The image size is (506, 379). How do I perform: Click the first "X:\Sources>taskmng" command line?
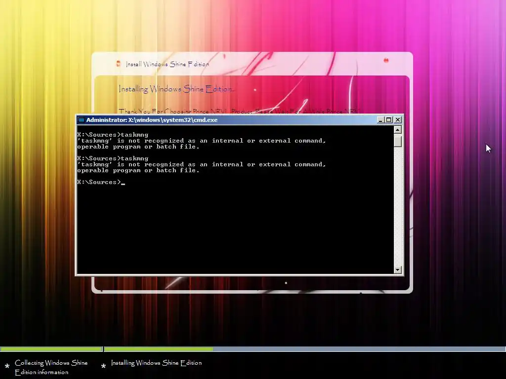tap(113, 135)
